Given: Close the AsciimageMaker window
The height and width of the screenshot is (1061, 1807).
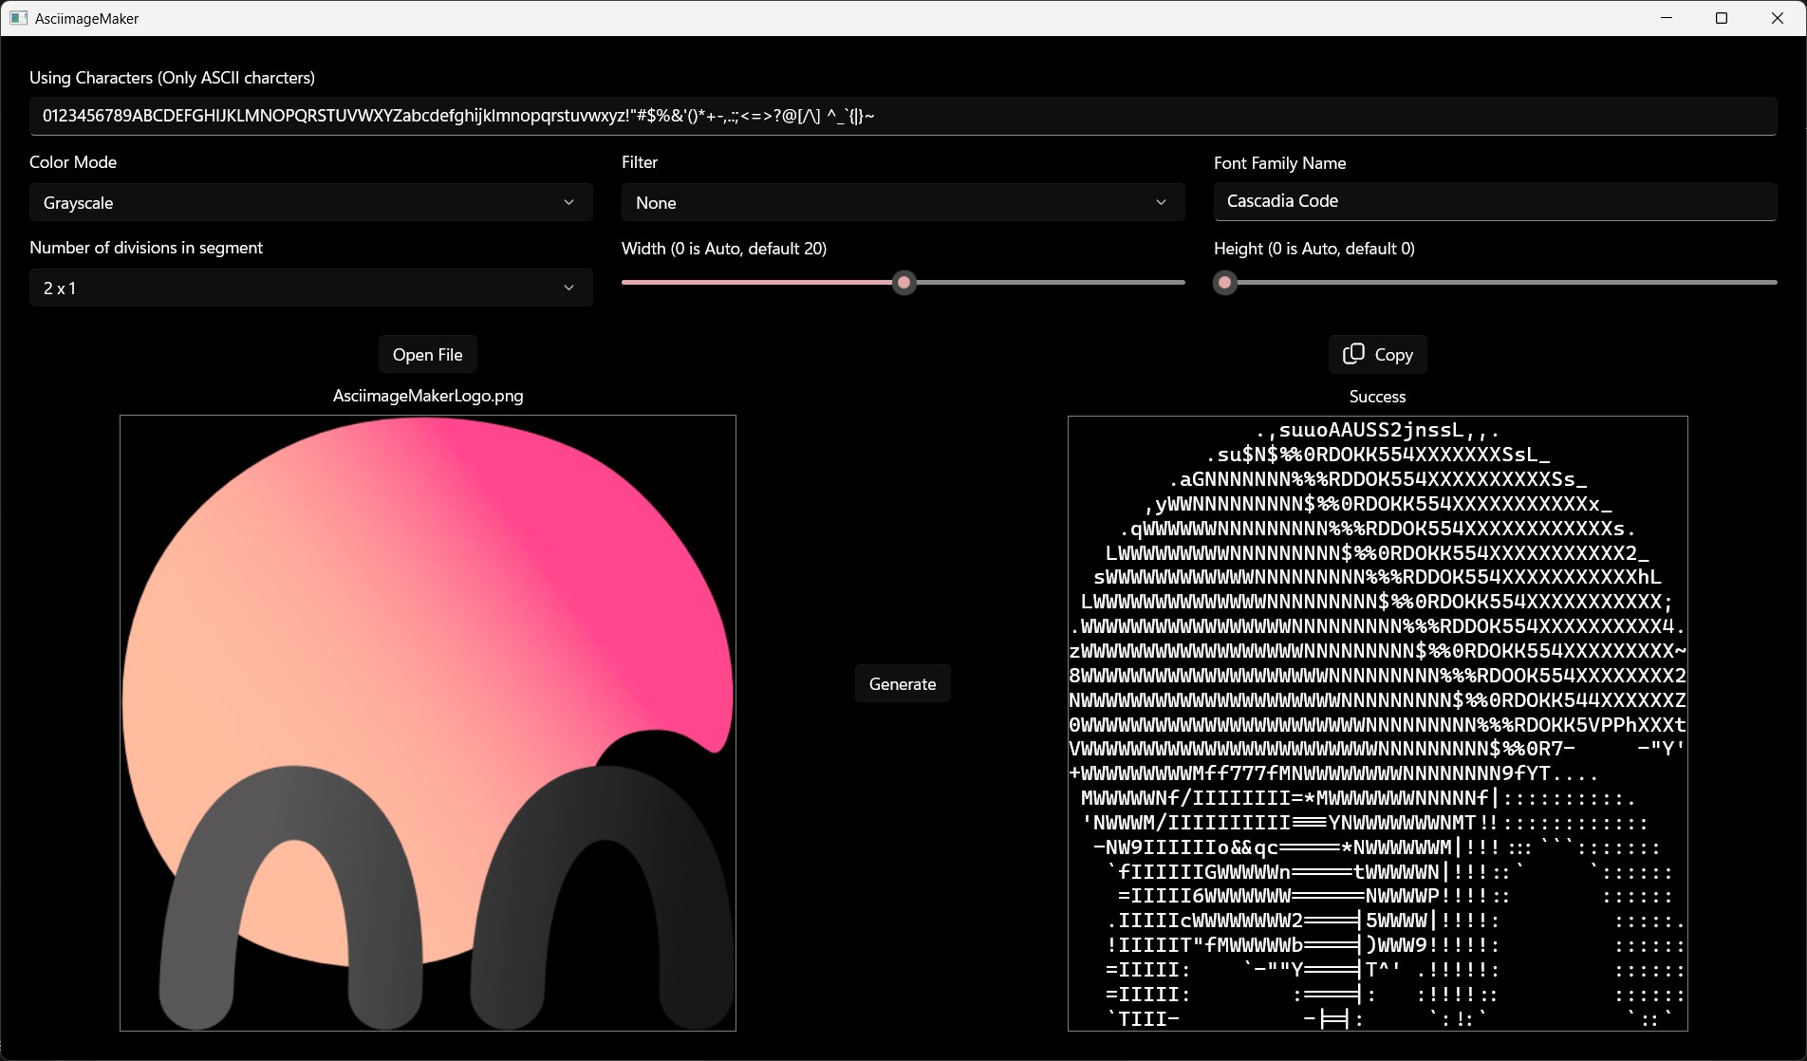Looking at the screenshot, I should 1778,18.
